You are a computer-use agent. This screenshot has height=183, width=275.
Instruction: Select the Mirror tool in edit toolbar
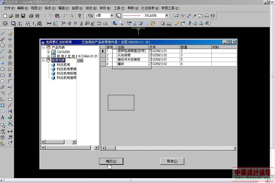point(10,51)
